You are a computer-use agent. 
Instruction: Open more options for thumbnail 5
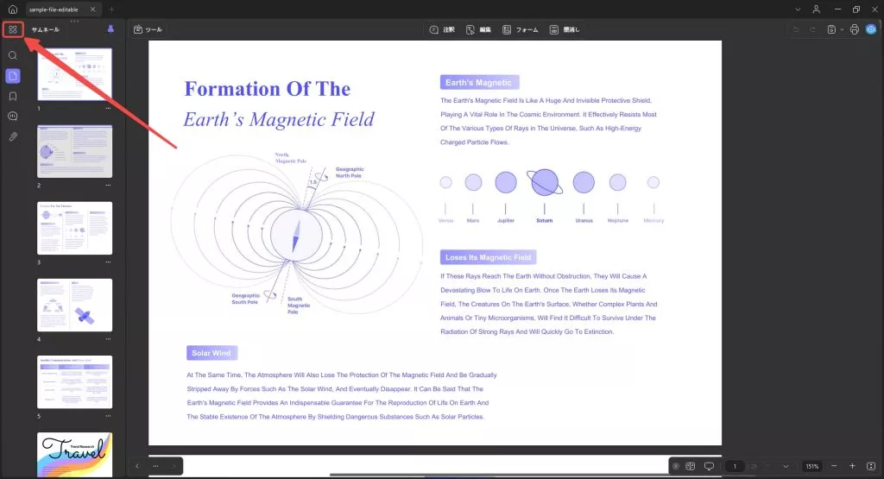(x=108, y=416)
